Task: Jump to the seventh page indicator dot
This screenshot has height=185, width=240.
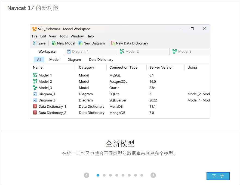Action: coord(136,175)
